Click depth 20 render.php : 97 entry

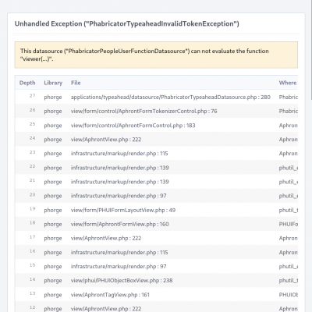coord(119,196)
